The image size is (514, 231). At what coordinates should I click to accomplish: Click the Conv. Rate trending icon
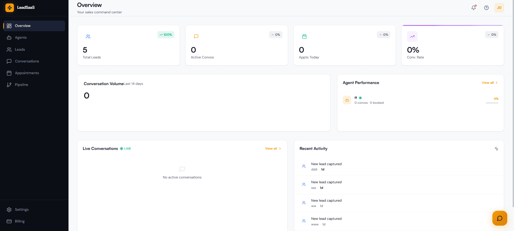412,37
